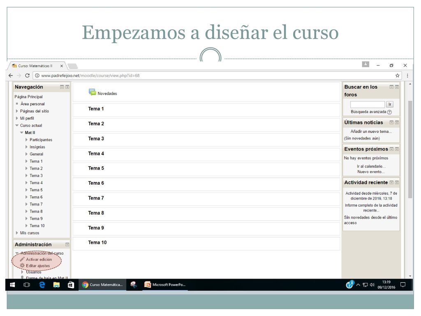Dock the Últimas noticias block

coord(397,122)
